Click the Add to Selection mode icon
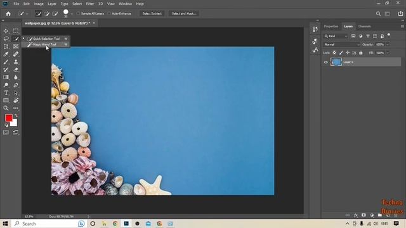This screenshot has height=228, width=406. (x=46, y=14)
